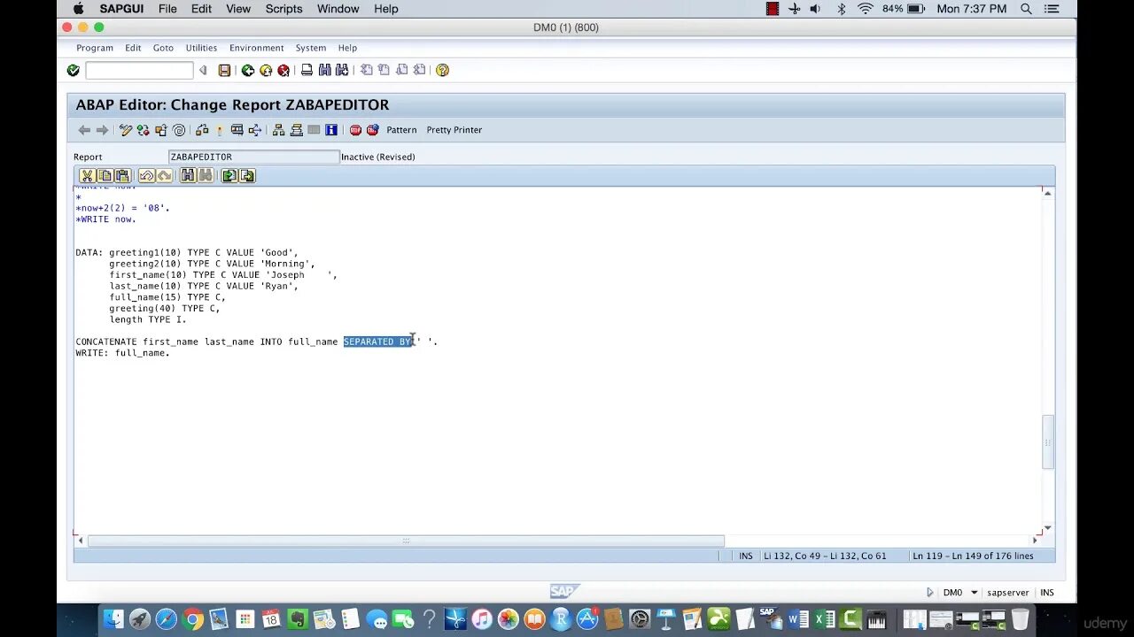The image size is (1134, 637).
Task: Open the command field dropdown arrow
Action: [x=203, y=71]
